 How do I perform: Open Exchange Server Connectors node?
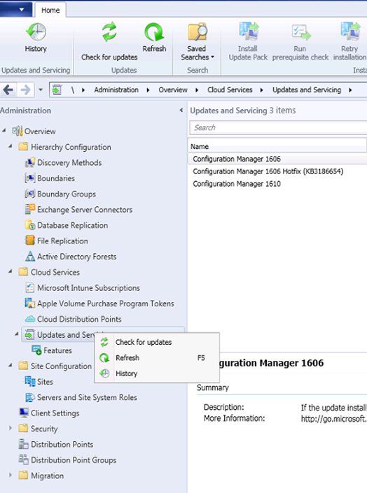78,209
